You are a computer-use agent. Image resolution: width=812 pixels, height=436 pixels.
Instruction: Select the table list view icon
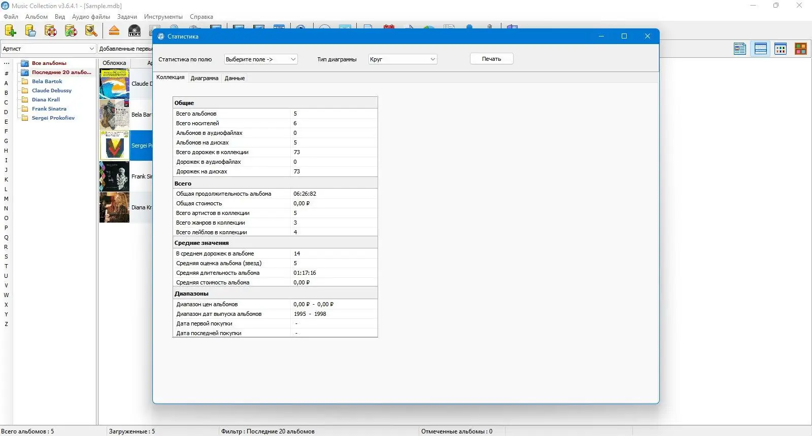coord(760,49)
